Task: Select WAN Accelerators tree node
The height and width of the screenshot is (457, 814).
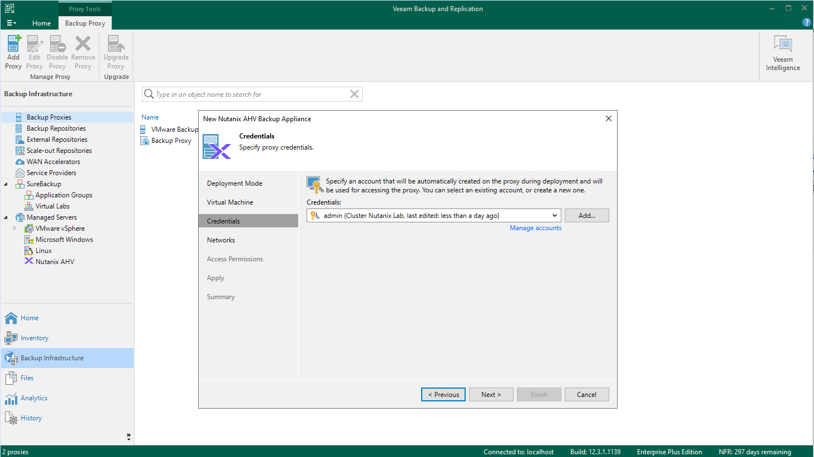Action: click(53, 162)
